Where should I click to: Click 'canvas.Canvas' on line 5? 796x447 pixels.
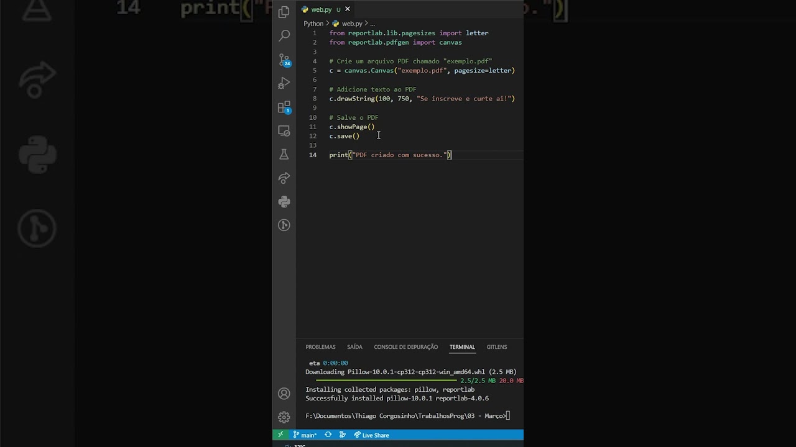coord(369,71)
